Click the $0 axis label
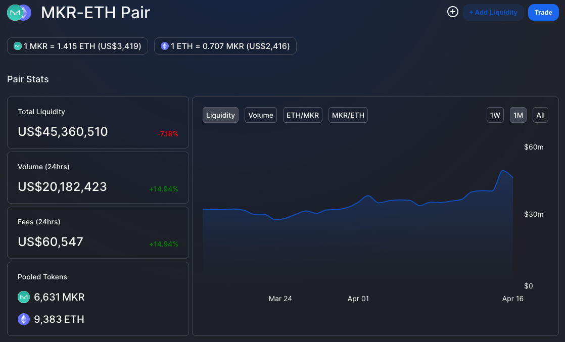565x342 pixels. [528, 286]
